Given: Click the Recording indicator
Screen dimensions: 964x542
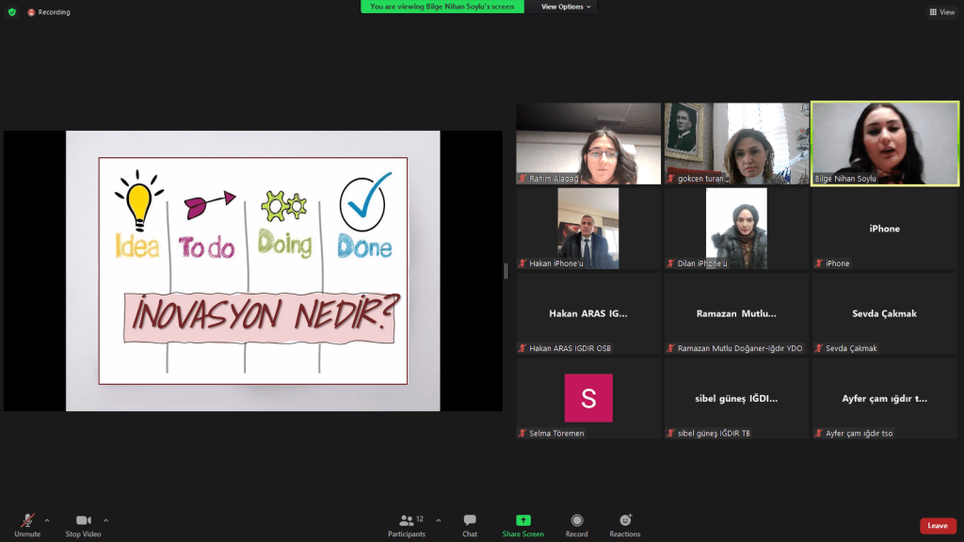Looking at the screenshot, I should [x=49, y=12].
